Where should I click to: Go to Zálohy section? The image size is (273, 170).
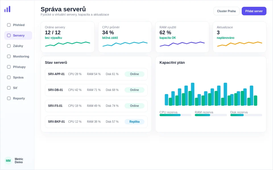pyautogui.click(x=18, y=46)
